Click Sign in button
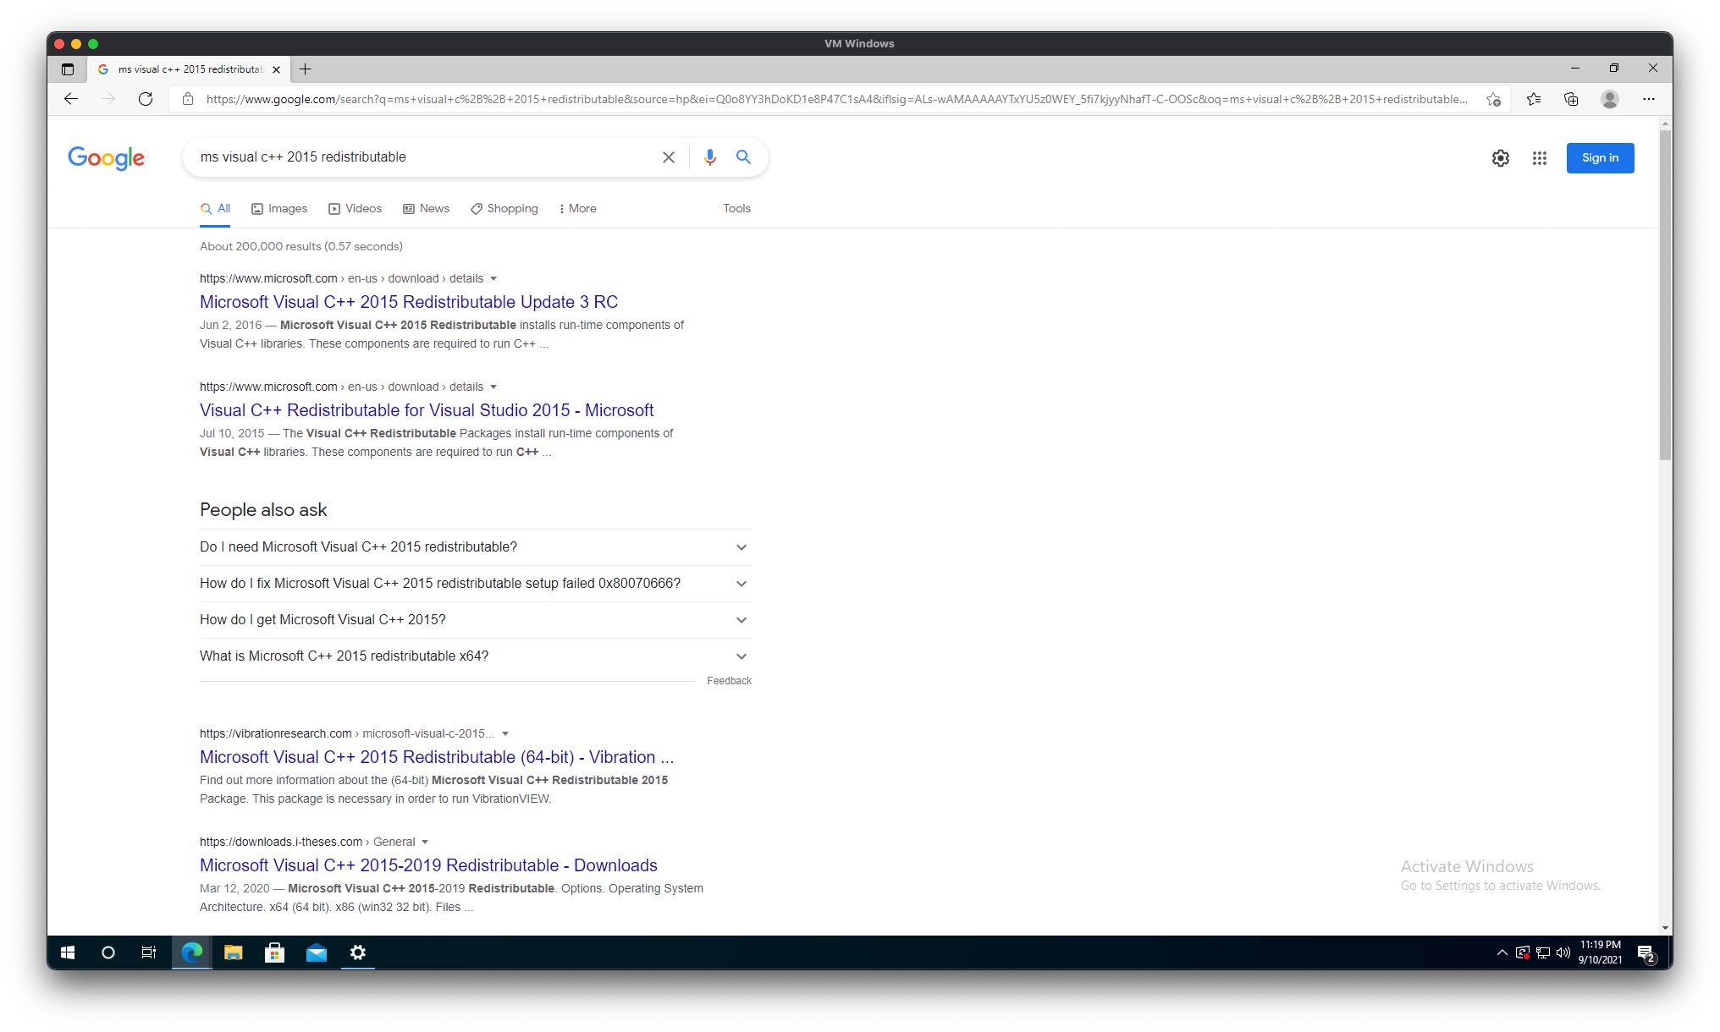 pos(1600,158)
